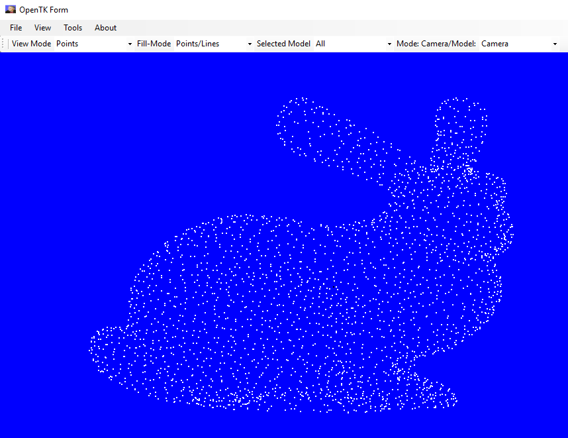The image size is (568, 438).
Task: Click the 'View Mode' toolbar label
Action: tap(32, 44)
